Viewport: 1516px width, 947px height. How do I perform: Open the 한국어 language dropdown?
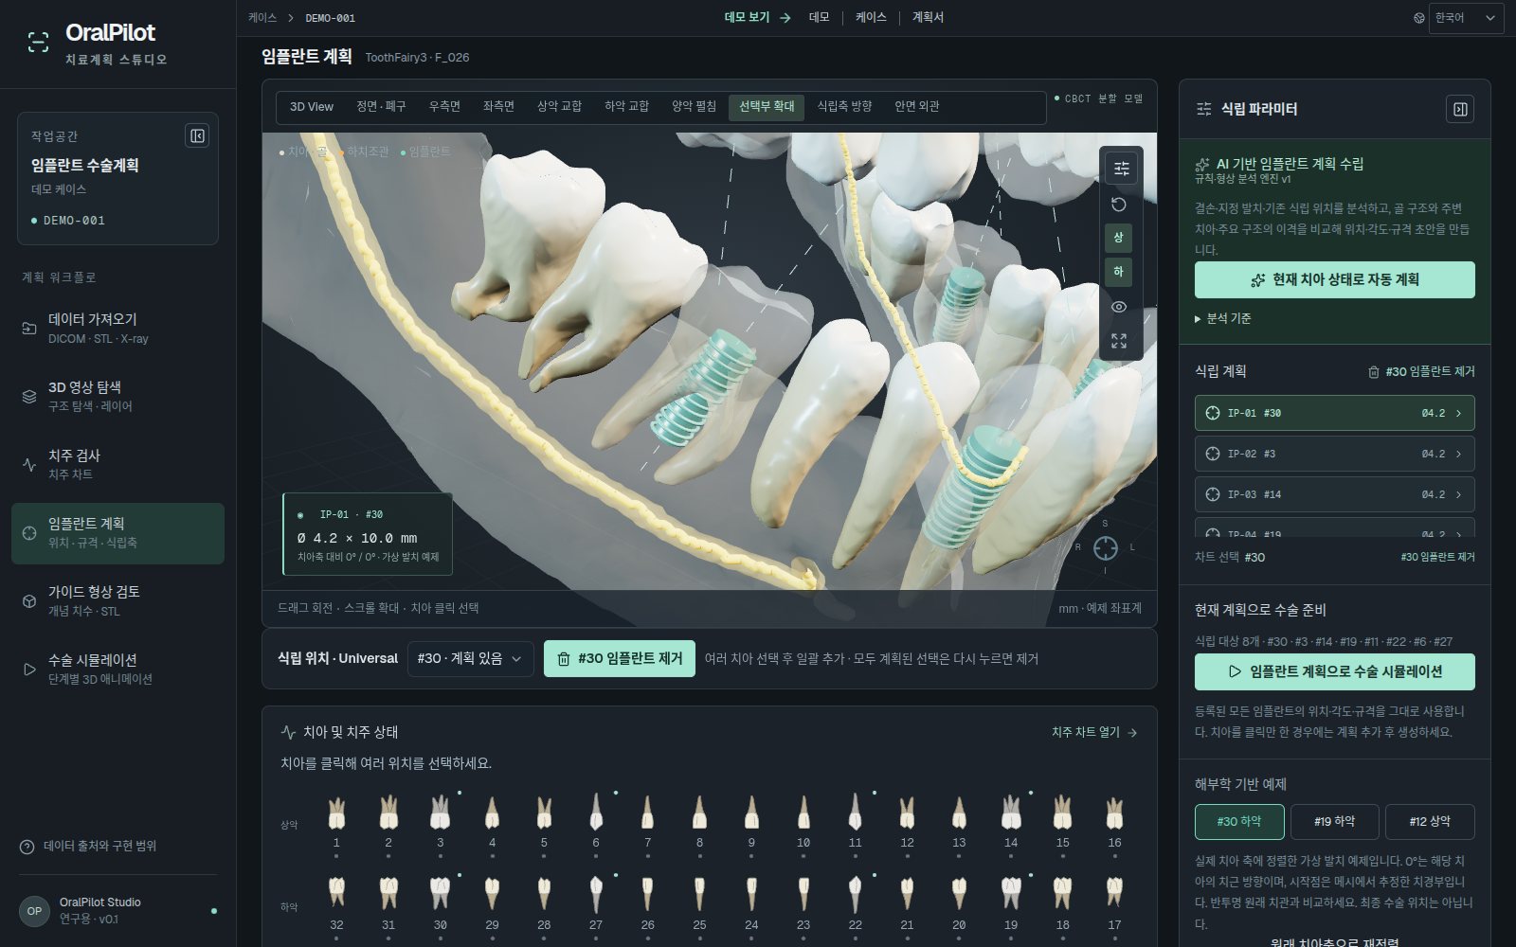(x=1466, y=18)
